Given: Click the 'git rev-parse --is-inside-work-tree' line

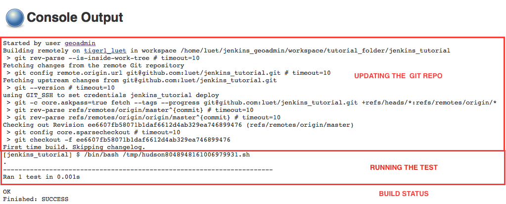Looking at the screenshot, I should tap(103, 58).
